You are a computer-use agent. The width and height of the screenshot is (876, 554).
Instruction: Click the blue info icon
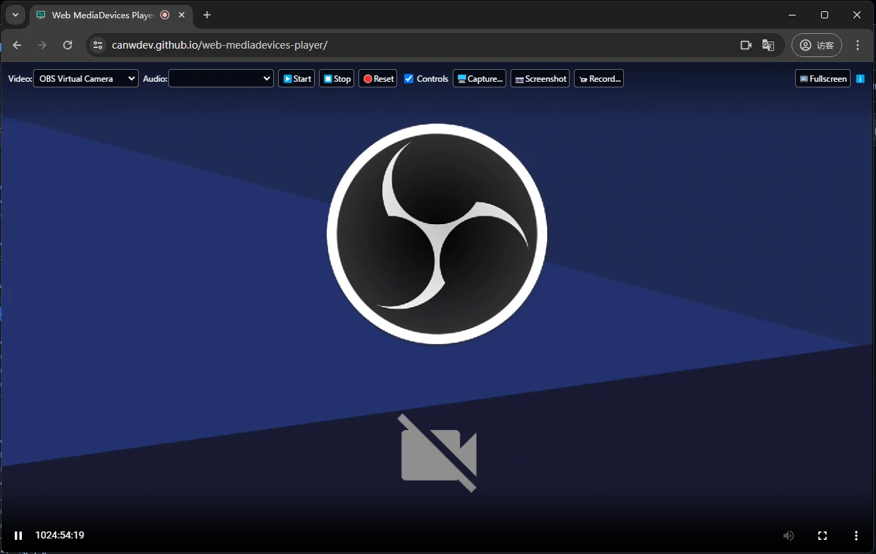click(861, 79)
